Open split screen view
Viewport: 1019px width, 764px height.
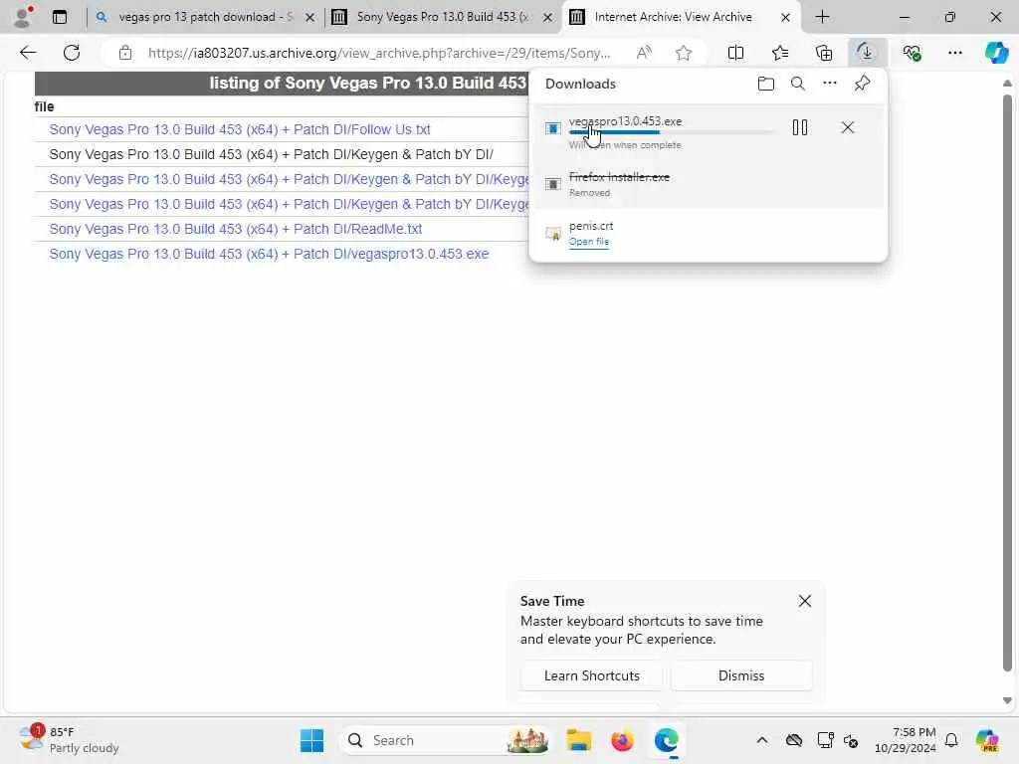tap(735, 53)
